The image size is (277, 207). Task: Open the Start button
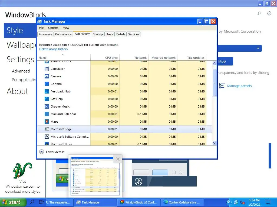13,202
